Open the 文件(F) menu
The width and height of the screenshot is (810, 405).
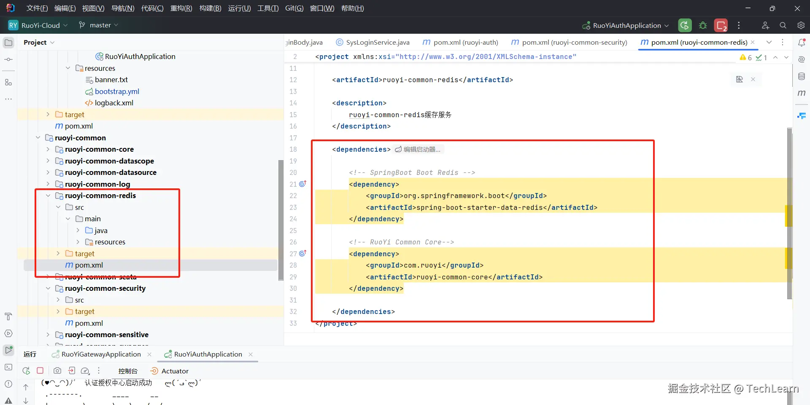tap(37, 8)
